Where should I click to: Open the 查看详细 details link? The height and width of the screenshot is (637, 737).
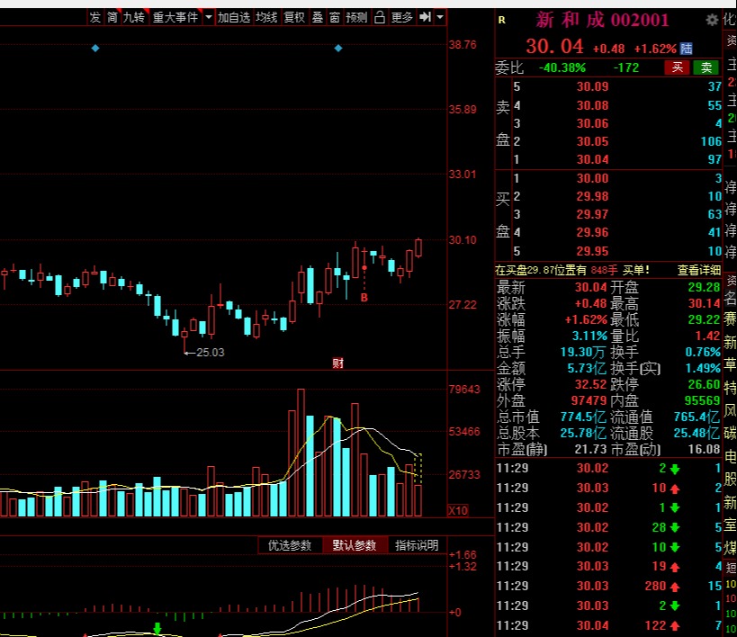[699, 270]
